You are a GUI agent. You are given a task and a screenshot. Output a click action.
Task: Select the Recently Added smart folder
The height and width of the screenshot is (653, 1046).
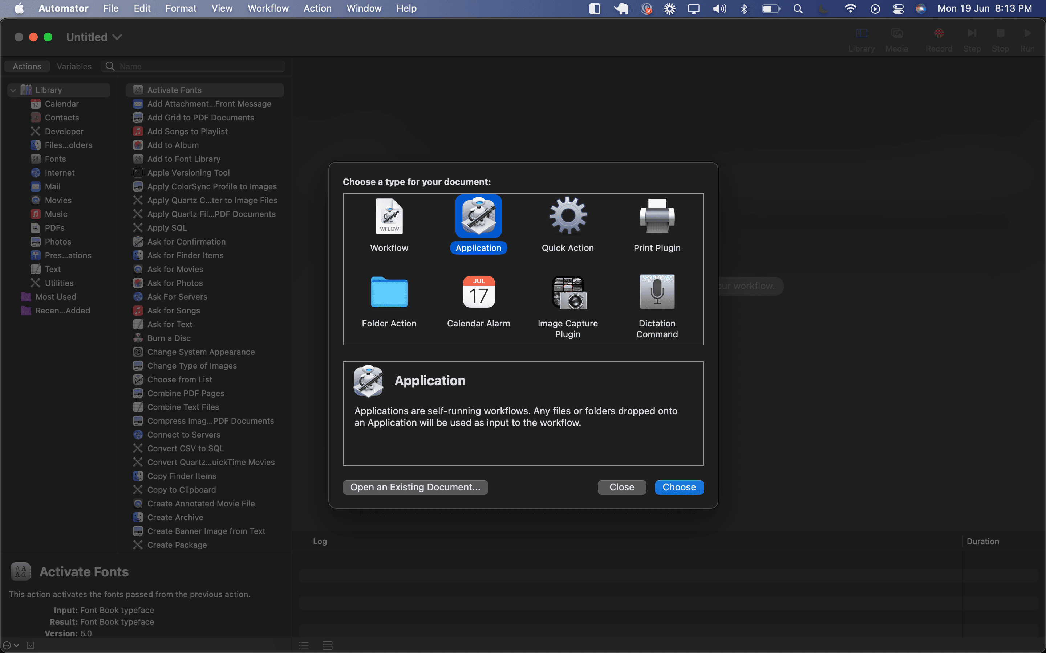click(x=56, y=311)
